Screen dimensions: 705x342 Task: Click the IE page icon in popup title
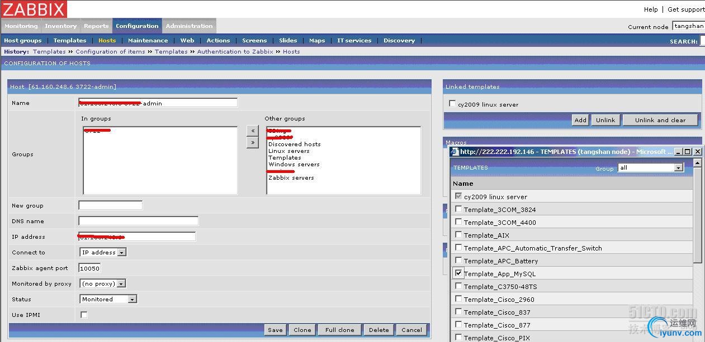tap(455, 151)
